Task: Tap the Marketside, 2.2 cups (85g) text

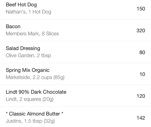Action: click(35, 77)
